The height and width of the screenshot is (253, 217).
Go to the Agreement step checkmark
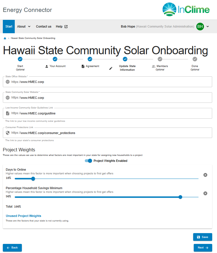click(x=90, y=59)
